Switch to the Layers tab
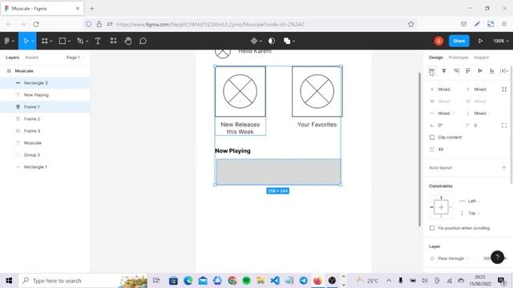The image size is (513, 288). tap(13, 58)
